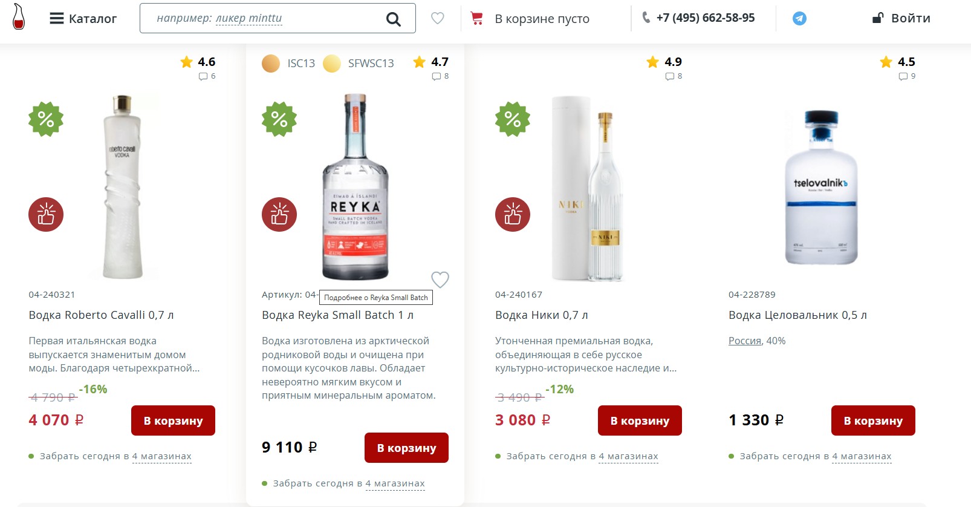Add Roberto Cavalli vodka to cart
Screen dimensions: 971x507
point(173,420)
